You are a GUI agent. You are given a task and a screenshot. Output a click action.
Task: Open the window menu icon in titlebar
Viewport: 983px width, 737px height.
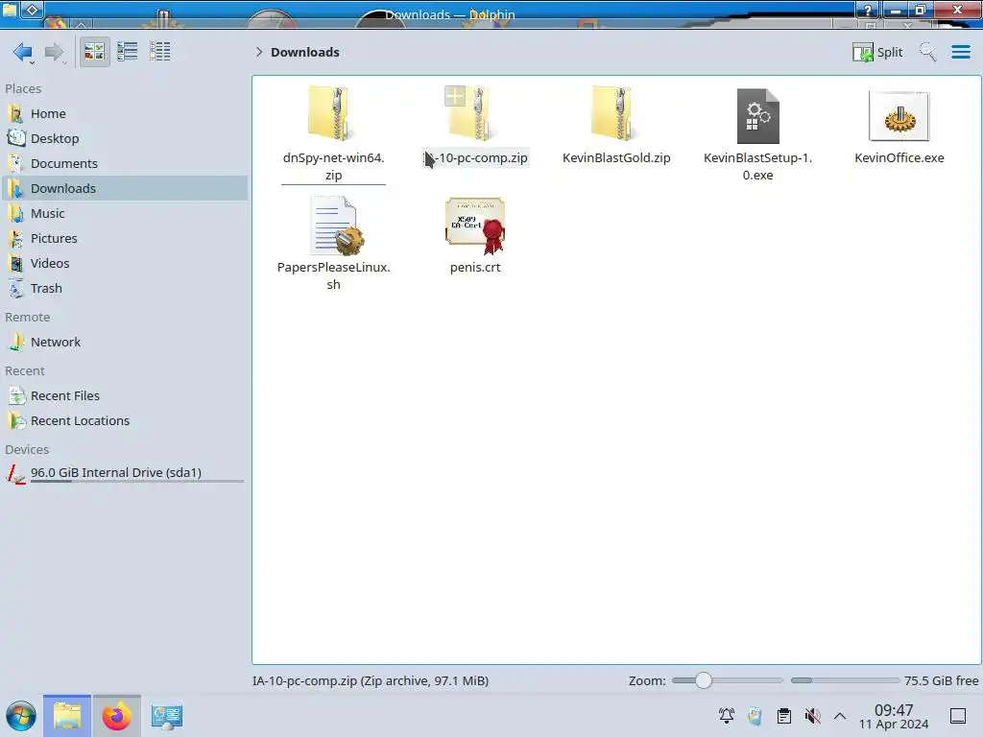(x=10, y=9)
